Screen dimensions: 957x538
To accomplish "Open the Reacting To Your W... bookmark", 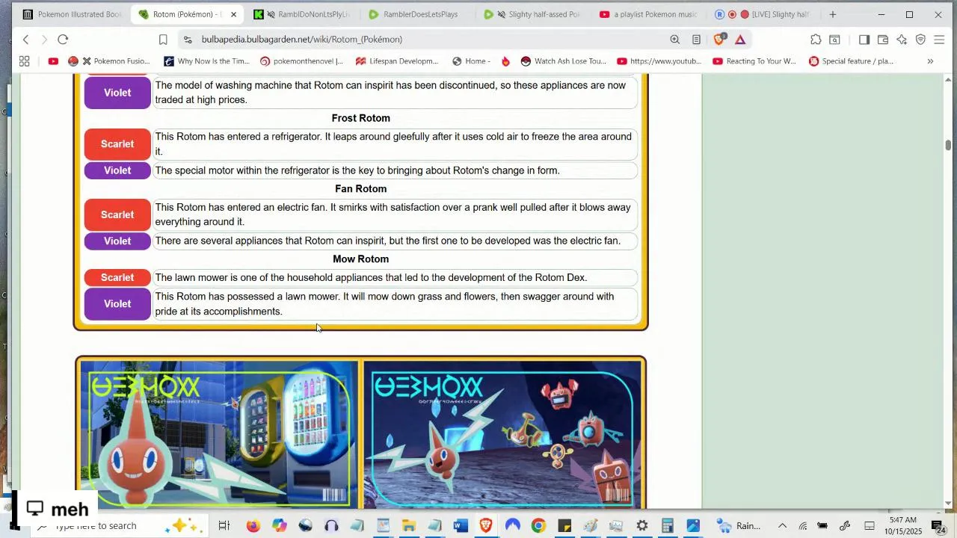I will coord(754,61).
